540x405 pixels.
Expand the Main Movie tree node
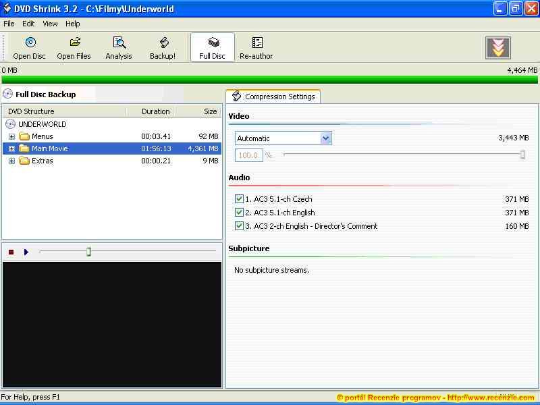coord(11,148)
